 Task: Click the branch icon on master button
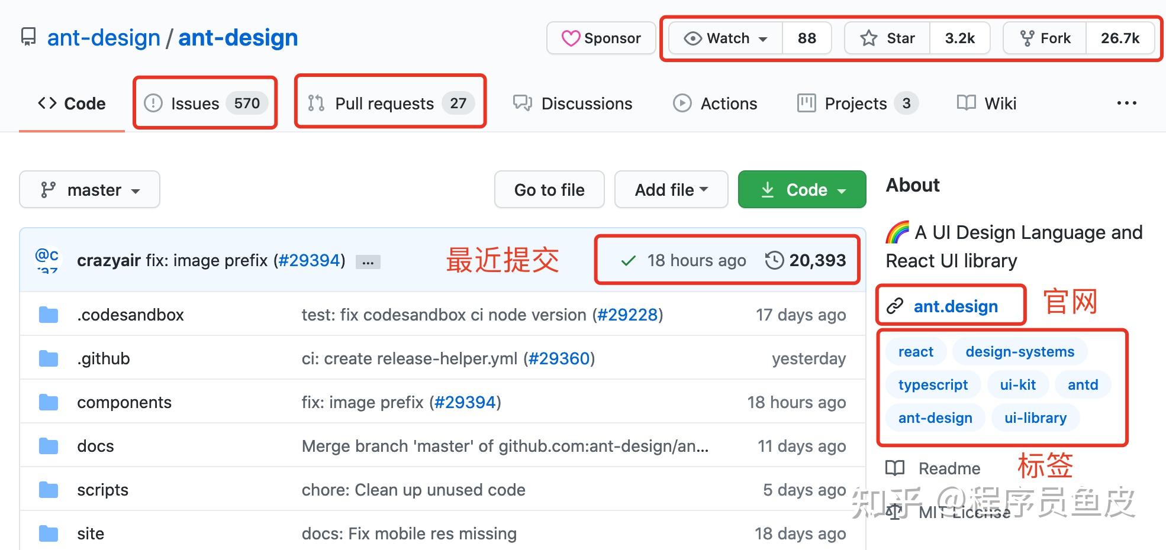[48, 190]
